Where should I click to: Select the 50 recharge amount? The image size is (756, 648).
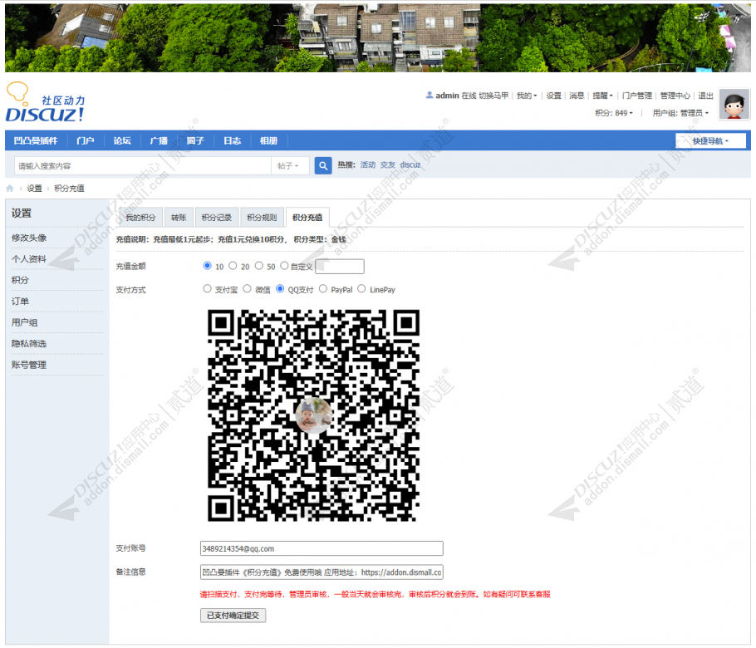(x=259, y=266)
